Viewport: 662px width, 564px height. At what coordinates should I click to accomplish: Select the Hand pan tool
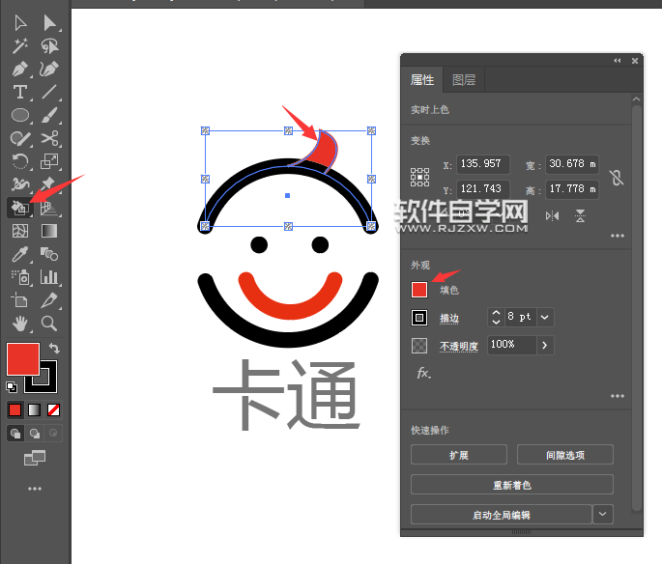[19, 324]
